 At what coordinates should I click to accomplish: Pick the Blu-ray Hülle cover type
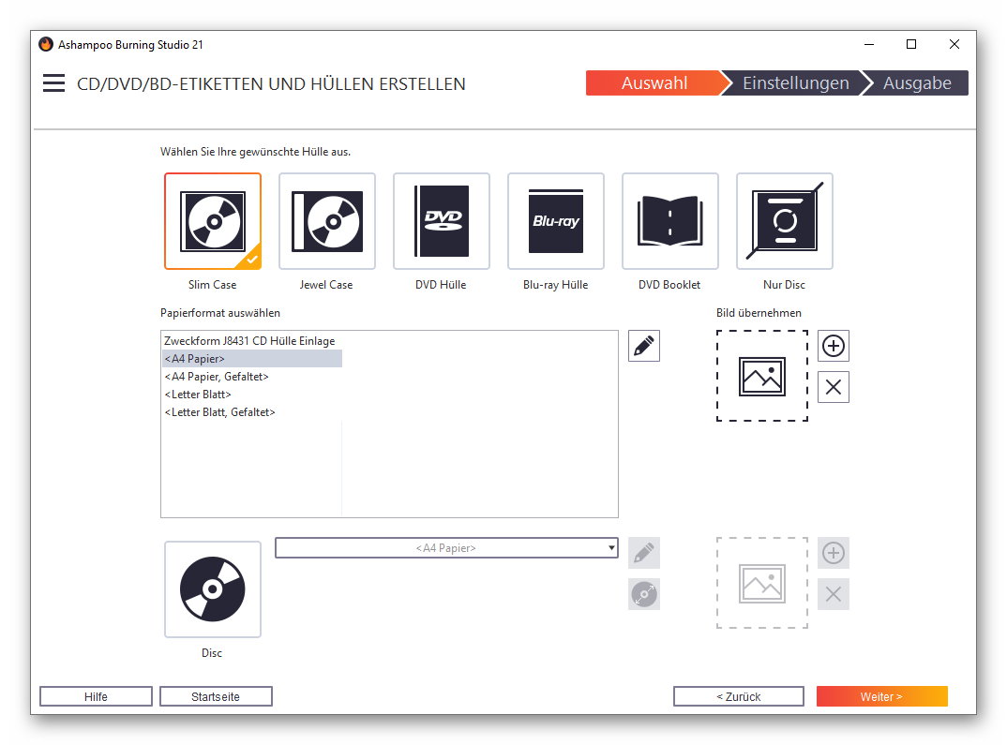tap(555, 221)
